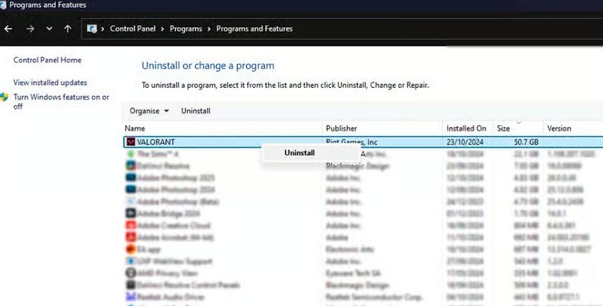Click the Programs and Features title bar icon
This screenshot has height=306, width=603.
[x=3, y=5]
